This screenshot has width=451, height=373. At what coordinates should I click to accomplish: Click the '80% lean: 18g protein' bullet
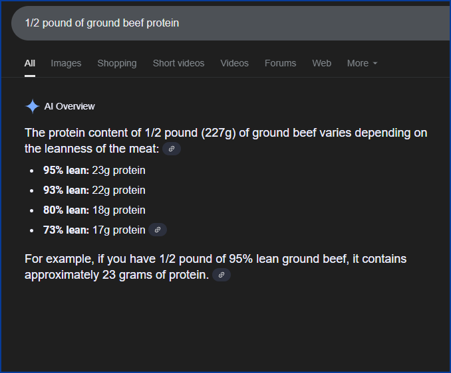[94, 210]
